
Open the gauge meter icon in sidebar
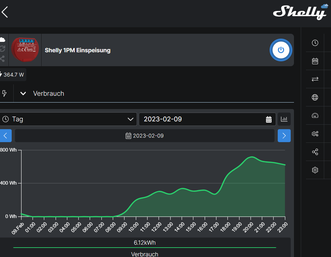click(x=315, y=116)
